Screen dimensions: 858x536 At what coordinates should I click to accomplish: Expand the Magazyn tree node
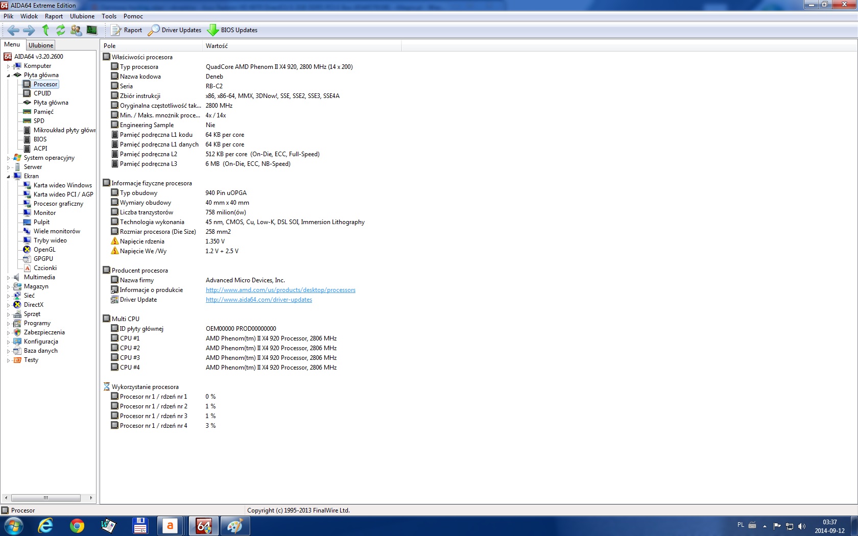[x=8, y=287]
